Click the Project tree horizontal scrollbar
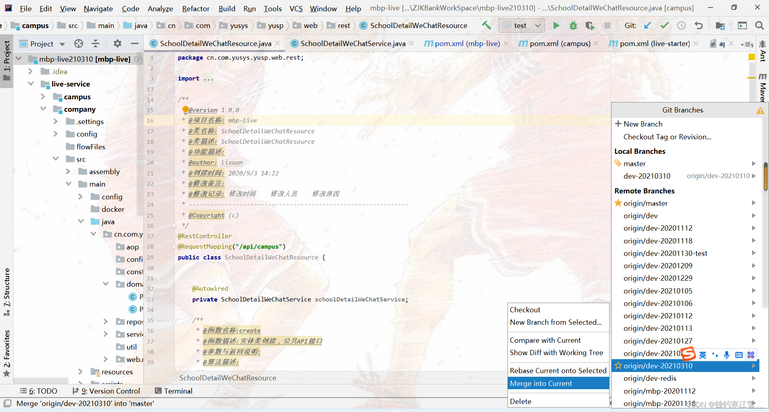The height and width of the screenshot is (412, 769). [x=41, y=380]
